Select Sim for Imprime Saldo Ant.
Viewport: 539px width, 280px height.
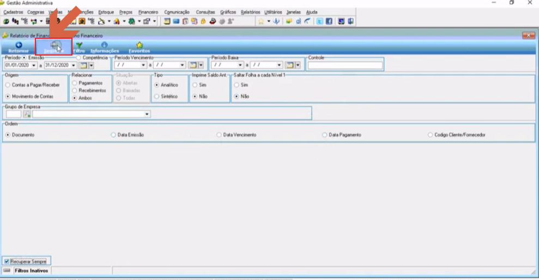(x=195, y=85)
